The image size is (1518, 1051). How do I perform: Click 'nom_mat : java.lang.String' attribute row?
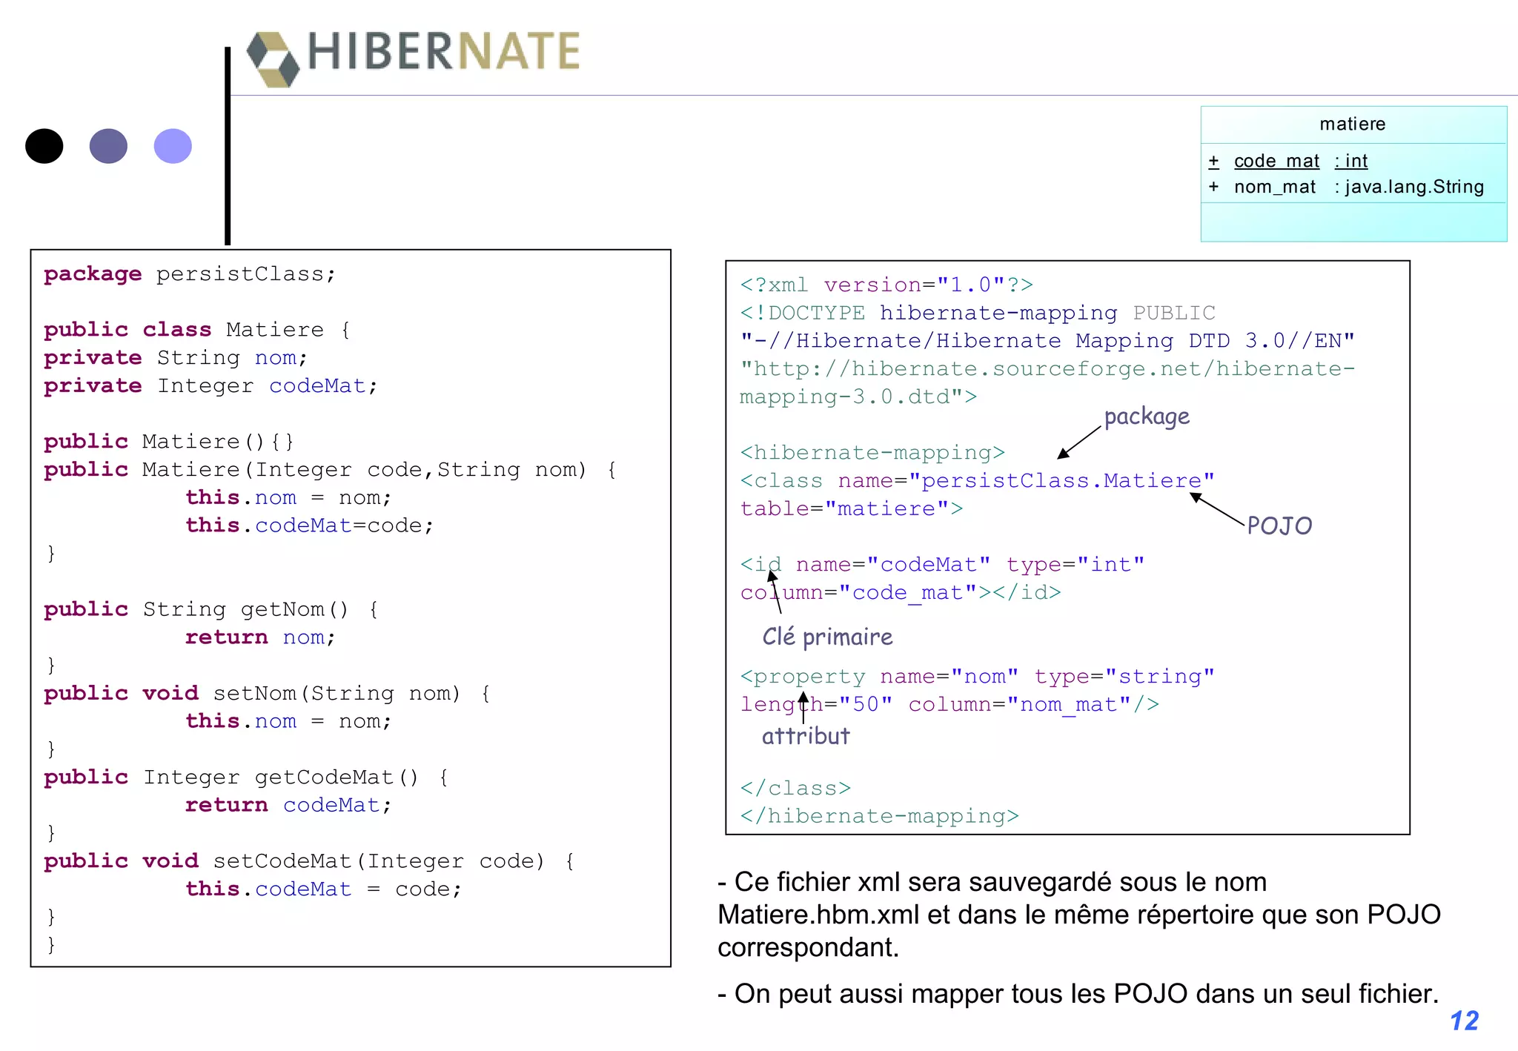[x=1346, y=187]
